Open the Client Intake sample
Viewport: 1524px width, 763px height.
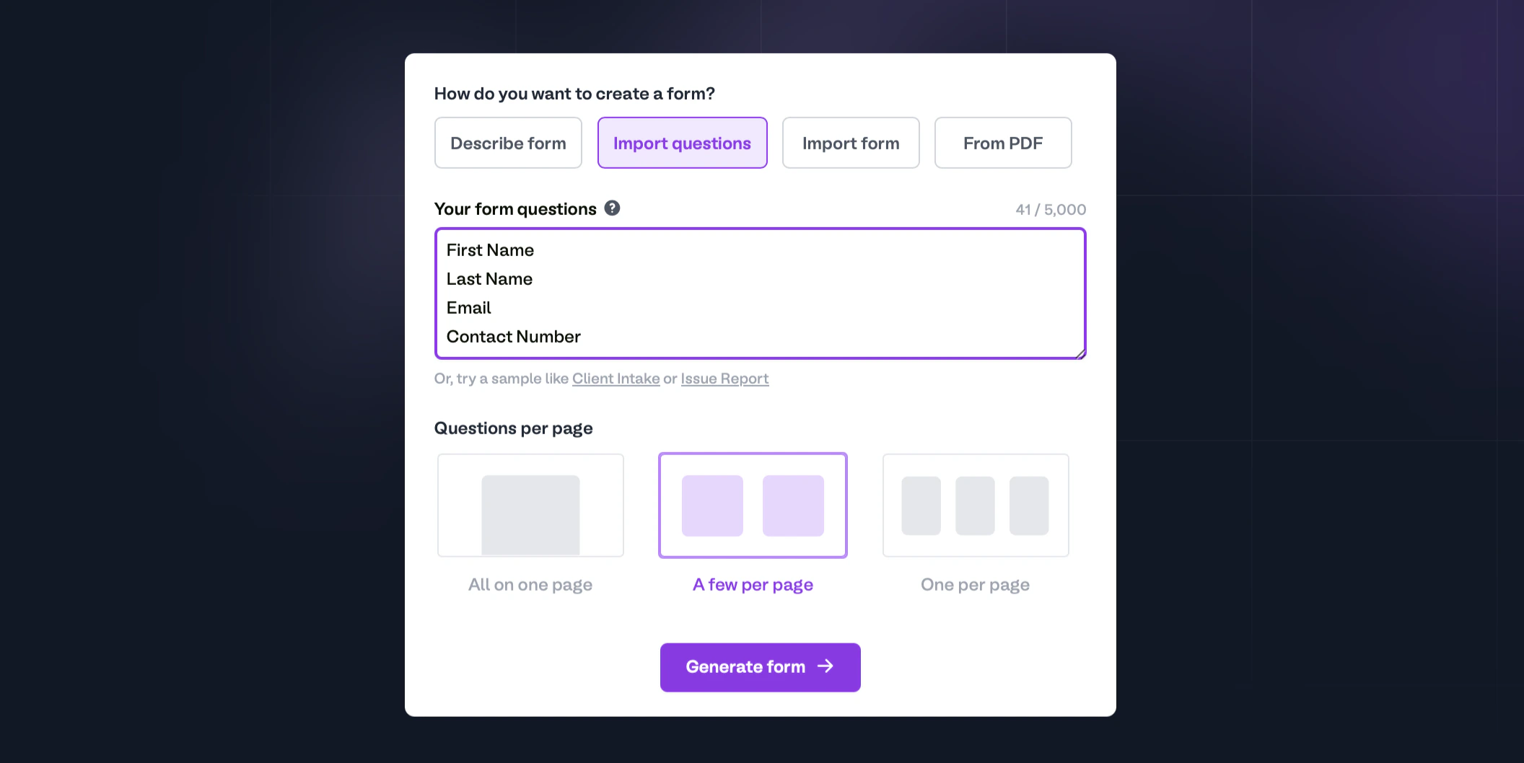(x=616, y=378)
